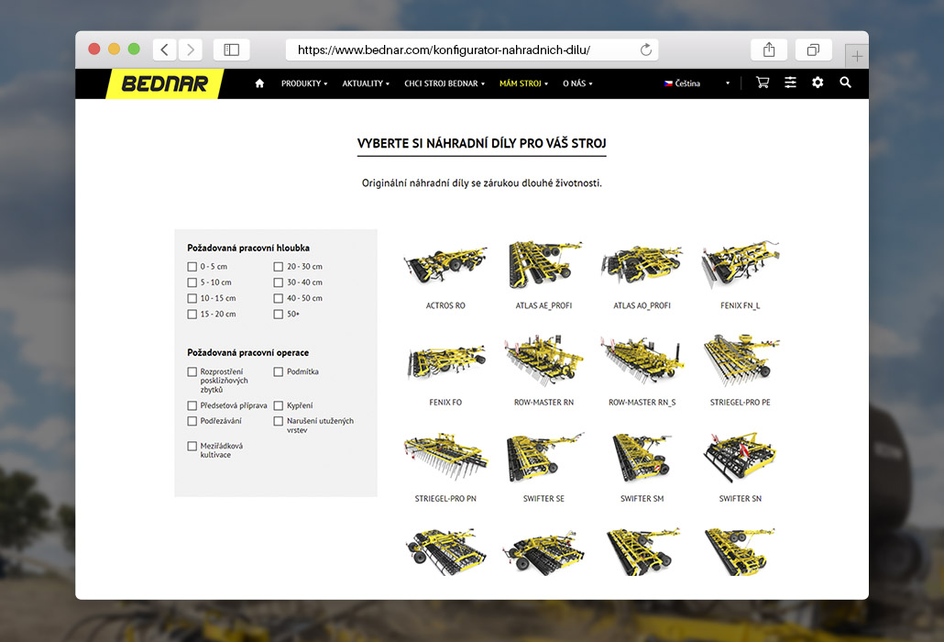The height and width of the screenshot is (642, 944).
Task: Select the ROW-MASTER RN machine image
Action: coord(543,360)
